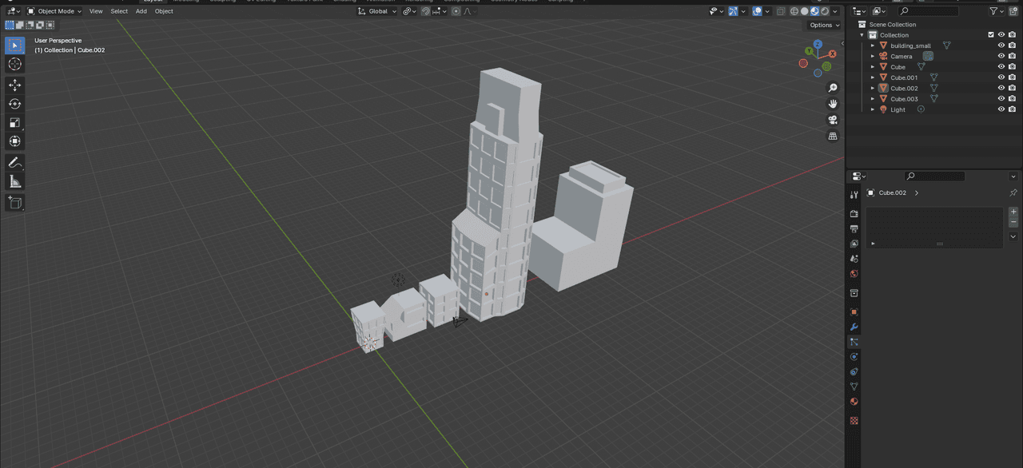The image size is (1023, 468).
Task: Pick the Add Cube tool
Action: pos(14,203)
